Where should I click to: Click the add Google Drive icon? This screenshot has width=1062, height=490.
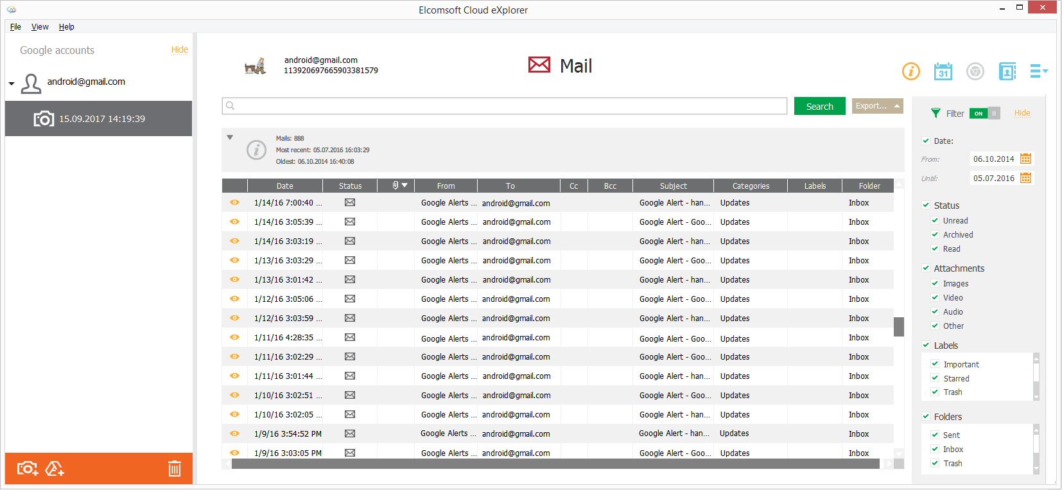[55, 468]
